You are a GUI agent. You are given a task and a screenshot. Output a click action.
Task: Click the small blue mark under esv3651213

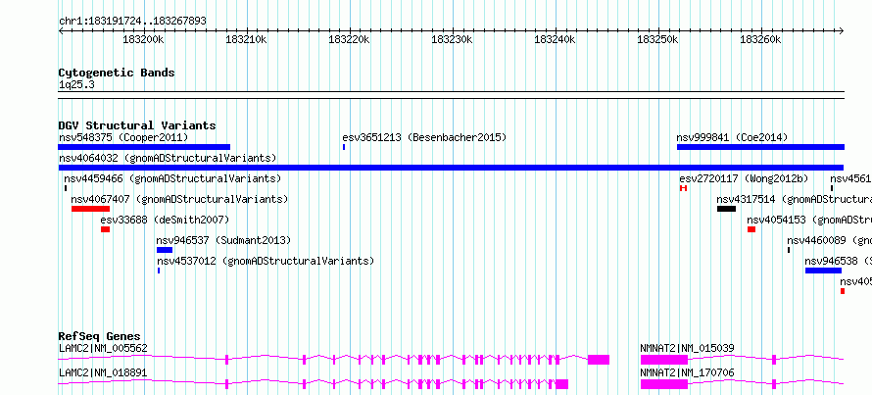click(x=344, y=147)
